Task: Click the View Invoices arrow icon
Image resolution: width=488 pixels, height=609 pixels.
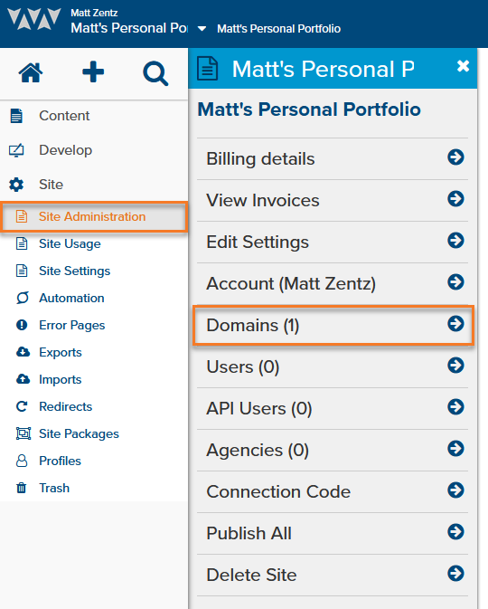Action: pyautogui.click(x=455, y=199)
